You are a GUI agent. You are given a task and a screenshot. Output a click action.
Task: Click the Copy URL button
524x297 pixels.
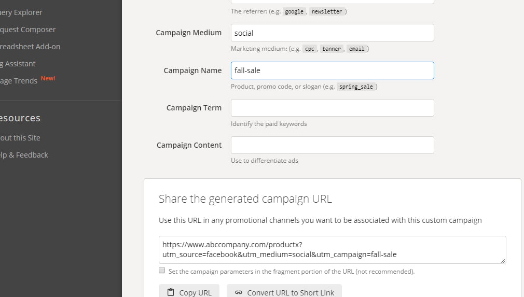[x=189, y=292]
